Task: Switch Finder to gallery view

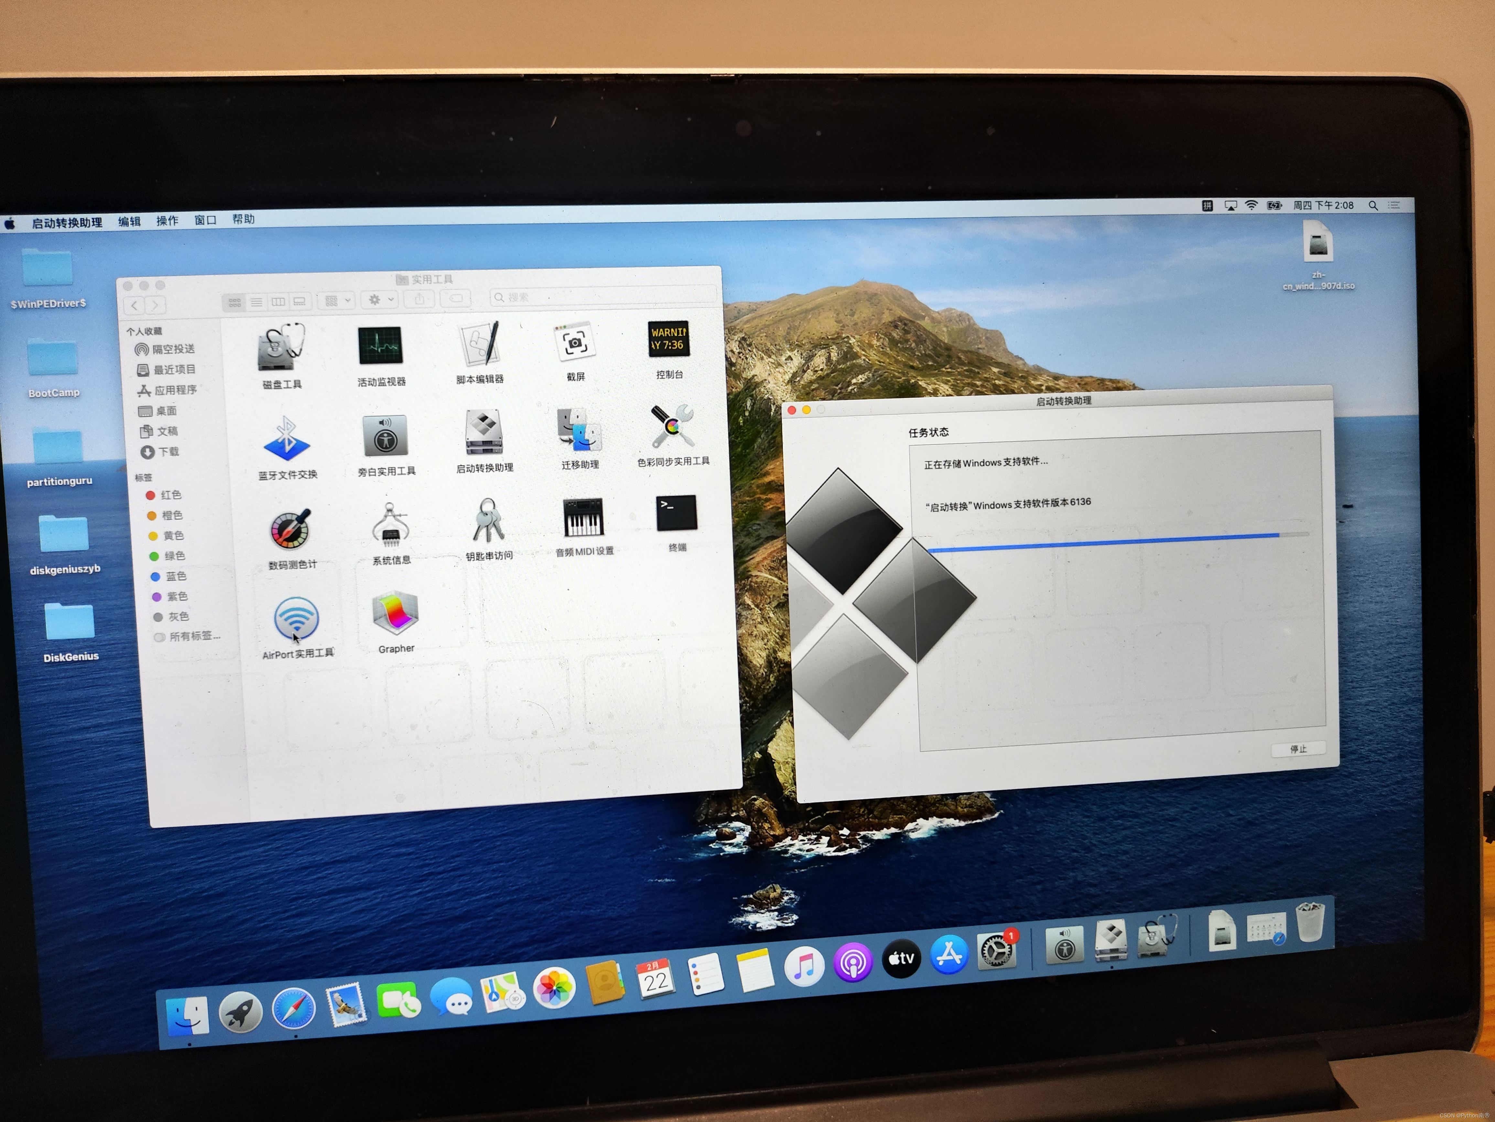Action: [x=299, y=301]
